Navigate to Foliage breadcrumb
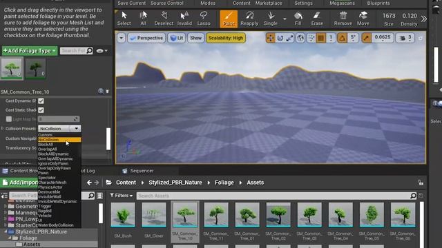442x248 pixels. coord(224,183)
